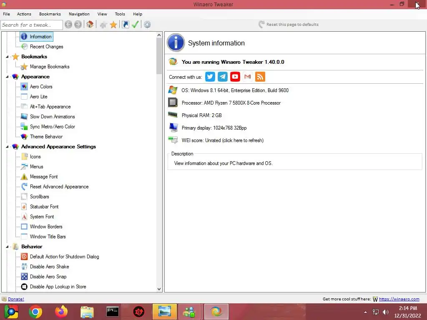Screen dimensions: 427x320
Task: Open the RSS feed icon
Action: (x=260, y=77)
